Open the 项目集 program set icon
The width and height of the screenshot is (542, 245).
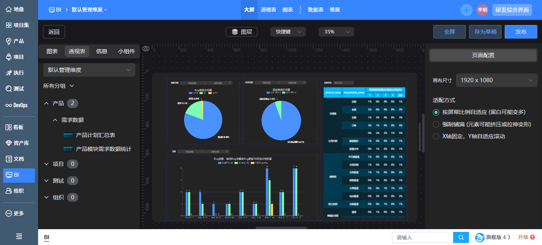click(17, 25)
